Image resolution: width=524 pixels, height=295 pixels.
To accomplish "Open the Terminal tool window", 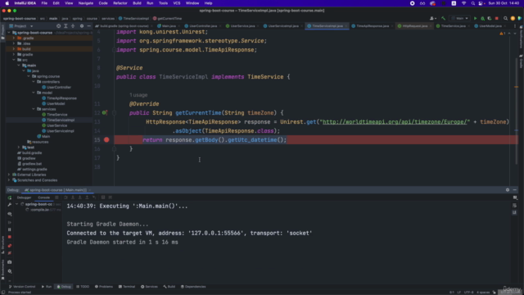I will pyautogui.click(x=127, y=287).
